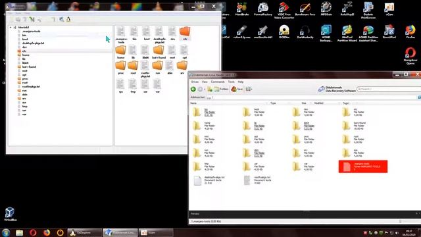This screenshot has width=421, height=237.
Task: Select the home folder in the Ext2explore tree
Action: [26, 55]
